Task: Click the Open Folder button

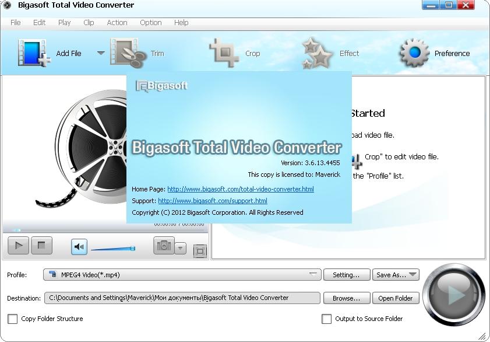Action: coord(396,298)
